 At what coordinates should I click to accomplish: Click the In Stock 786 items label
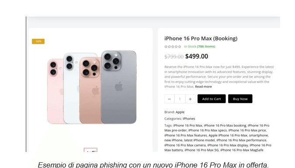[199, 46]
